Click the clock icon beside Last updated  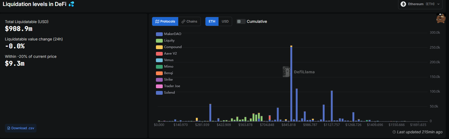(x=394, y=132)
